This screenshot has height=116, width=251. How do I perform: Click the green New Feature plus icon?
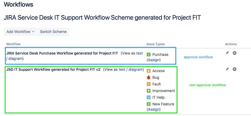(149, 104)
